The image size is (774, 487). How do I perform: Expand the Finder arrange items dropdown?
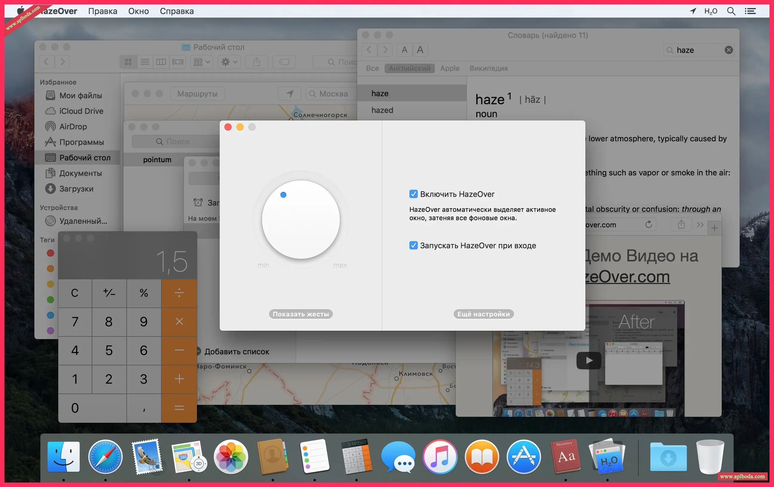click(201, 62)
